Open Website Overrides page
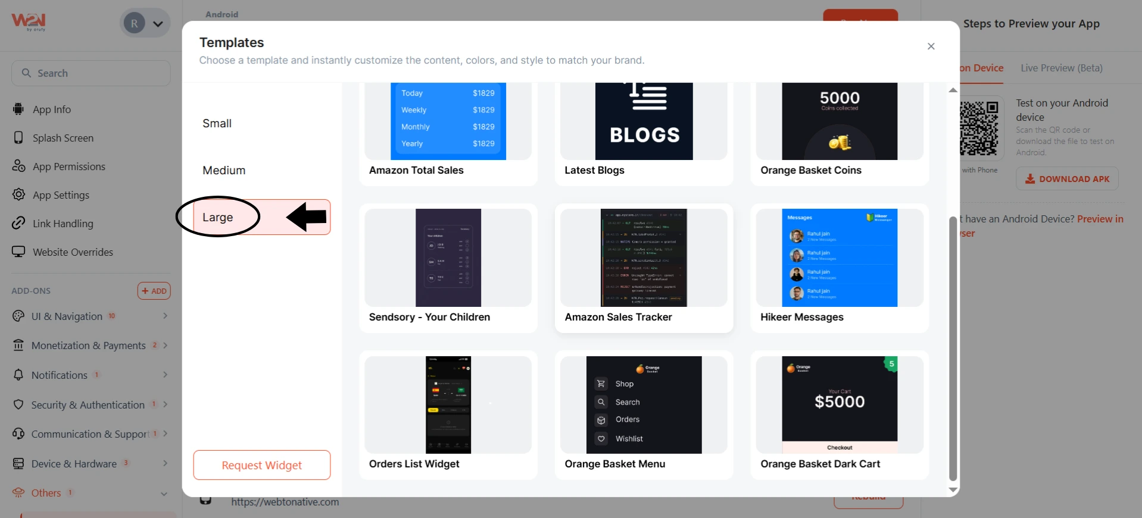This screenshot has height=518, width=1142. coord(73,252)
